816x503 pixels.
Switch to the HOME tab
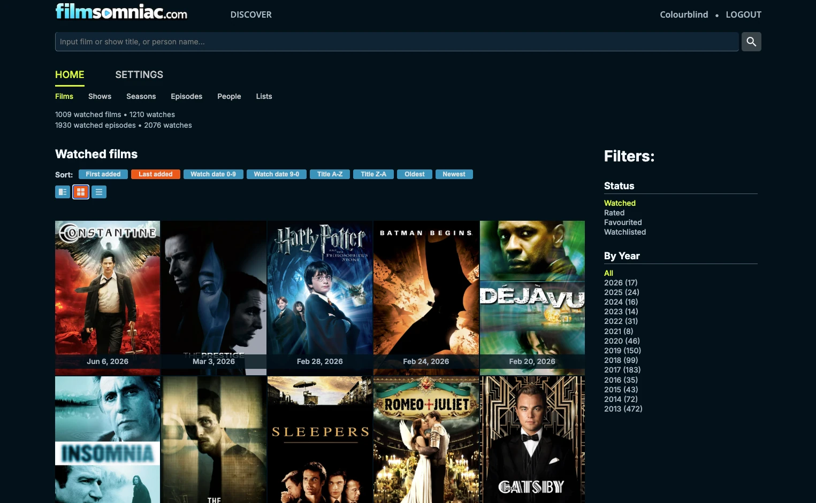70,75
